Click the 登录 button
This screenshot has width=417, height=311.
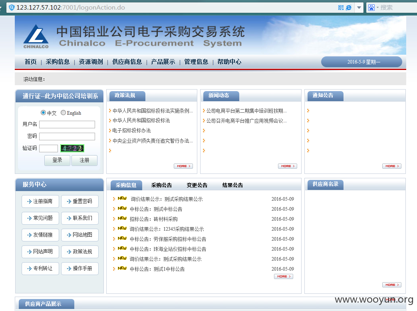pos(57,160)
